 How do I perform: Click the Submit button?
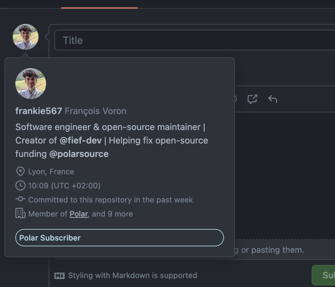click(326, 275)
